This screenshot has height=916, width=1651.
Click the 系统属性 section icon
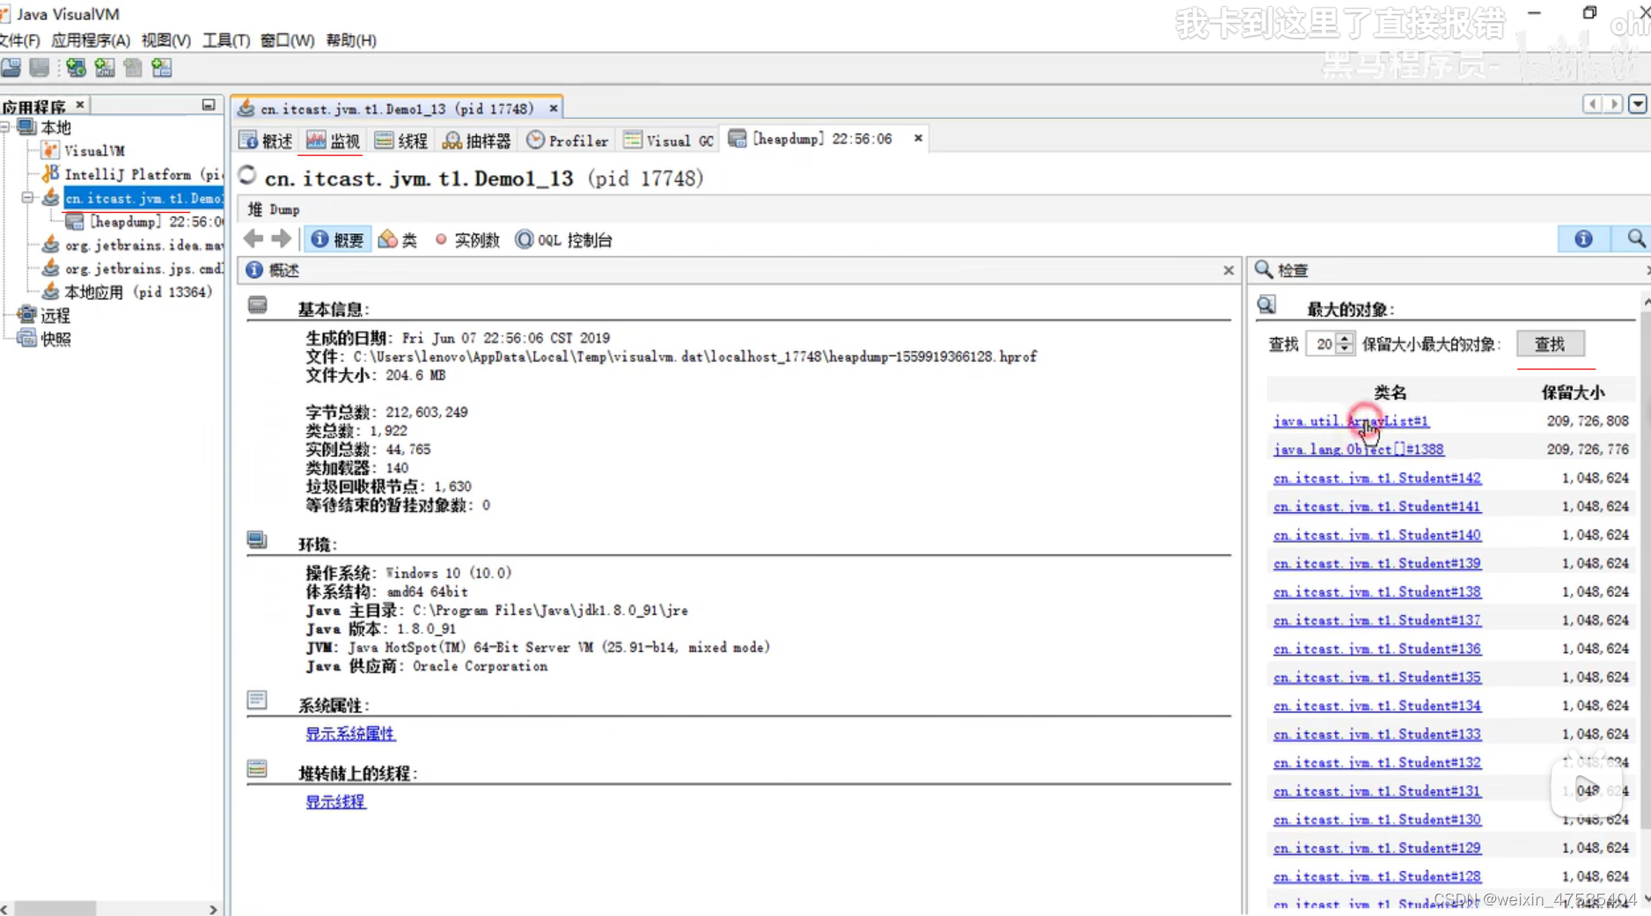(257, 700)
